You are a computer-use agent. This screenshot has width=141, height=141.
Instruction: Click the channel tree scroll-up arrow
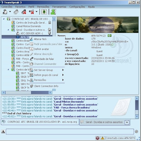[x=54, y=19]
